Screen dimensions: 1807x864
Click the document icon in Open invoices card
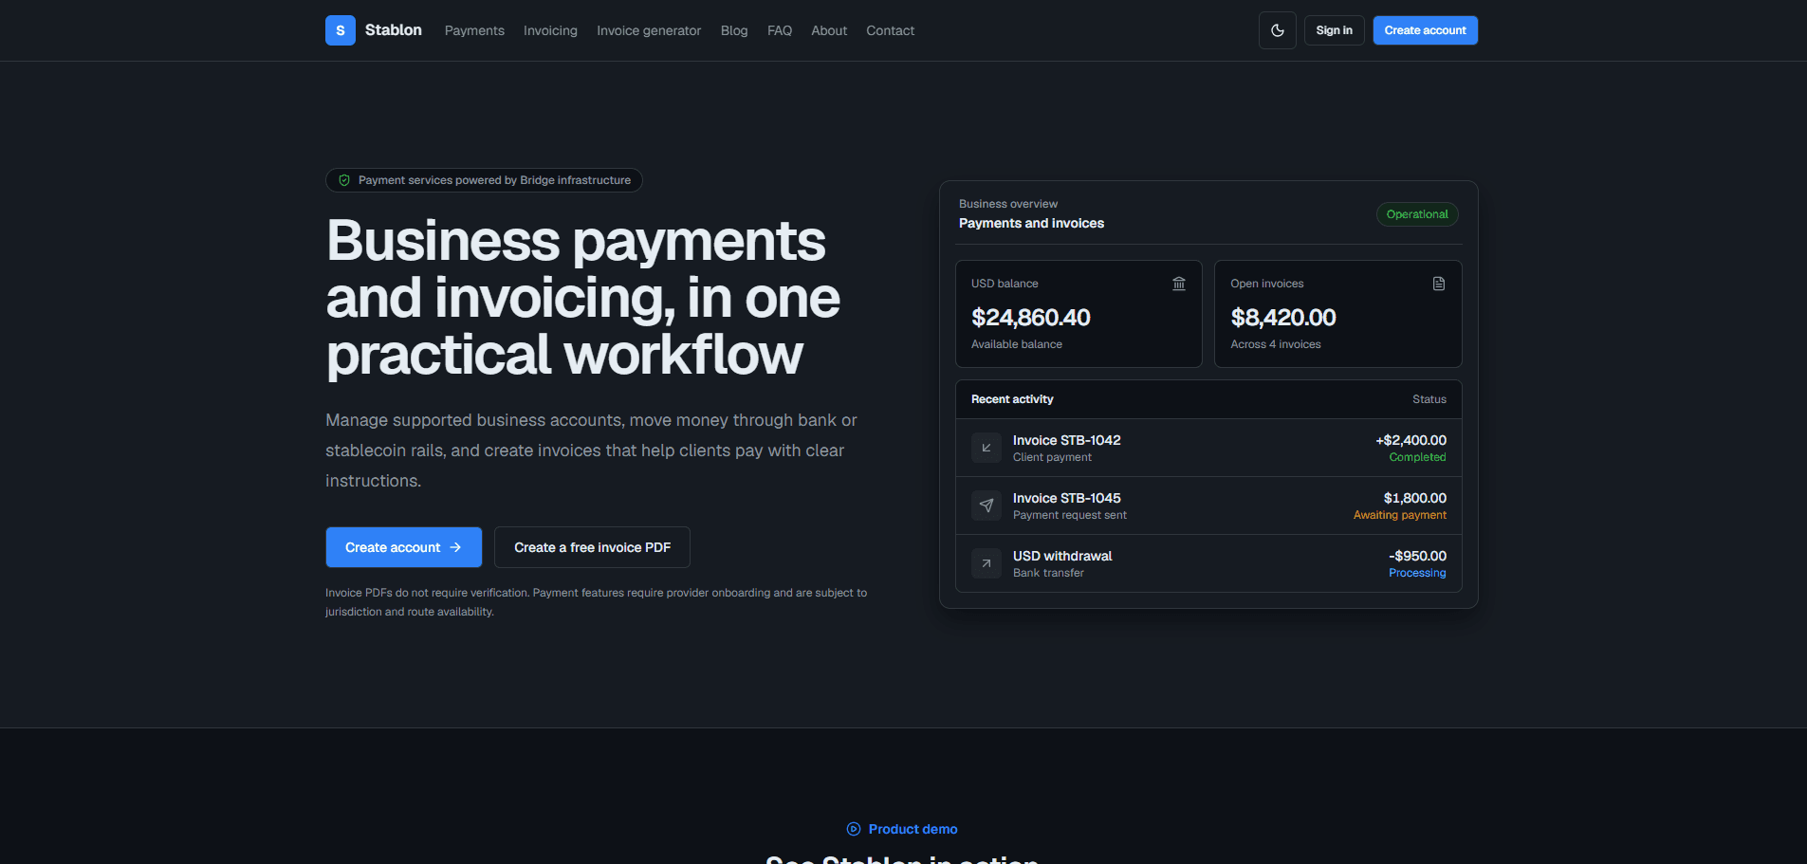(1439, 284)
